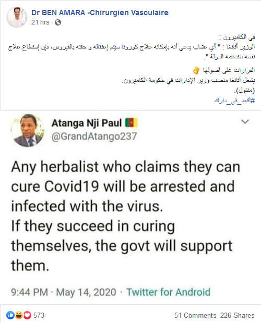Open Dr BEN AMARA profile picture
Image resolution: width=261 pixels, height=323 pixels.
pos(17,17)
